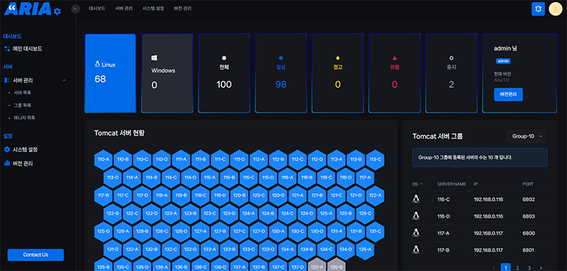Open 그룹 목록 in sidebar
Image resolution: width=567 pixels, height=271 pixels.
[x=23, y=105]
